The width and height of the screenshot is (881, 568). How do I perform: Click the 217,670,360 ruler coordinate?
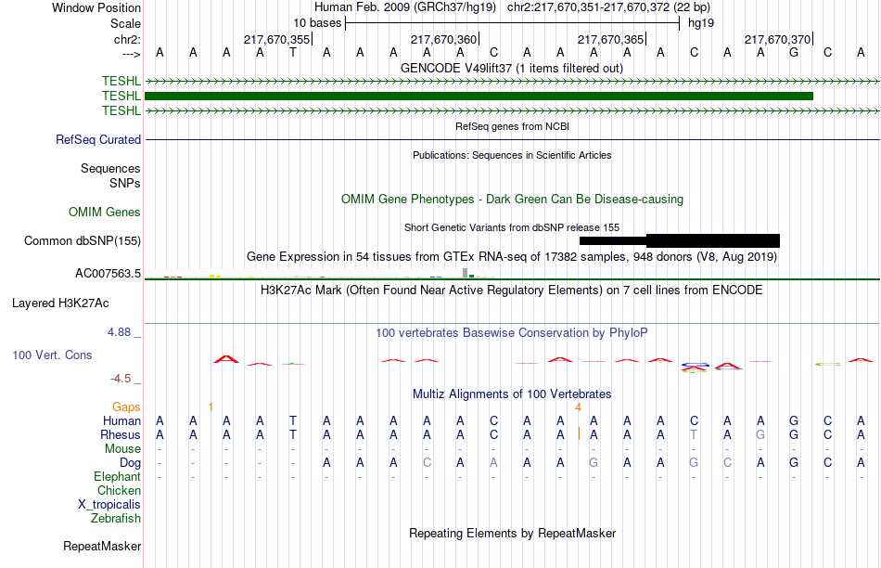(x=443, y=39)
